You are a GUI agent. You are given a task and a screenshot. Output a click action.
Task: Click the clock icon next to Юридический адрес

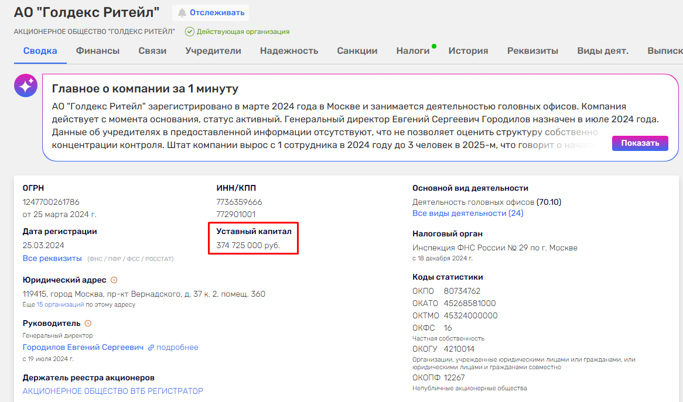[x=114, y=280]
